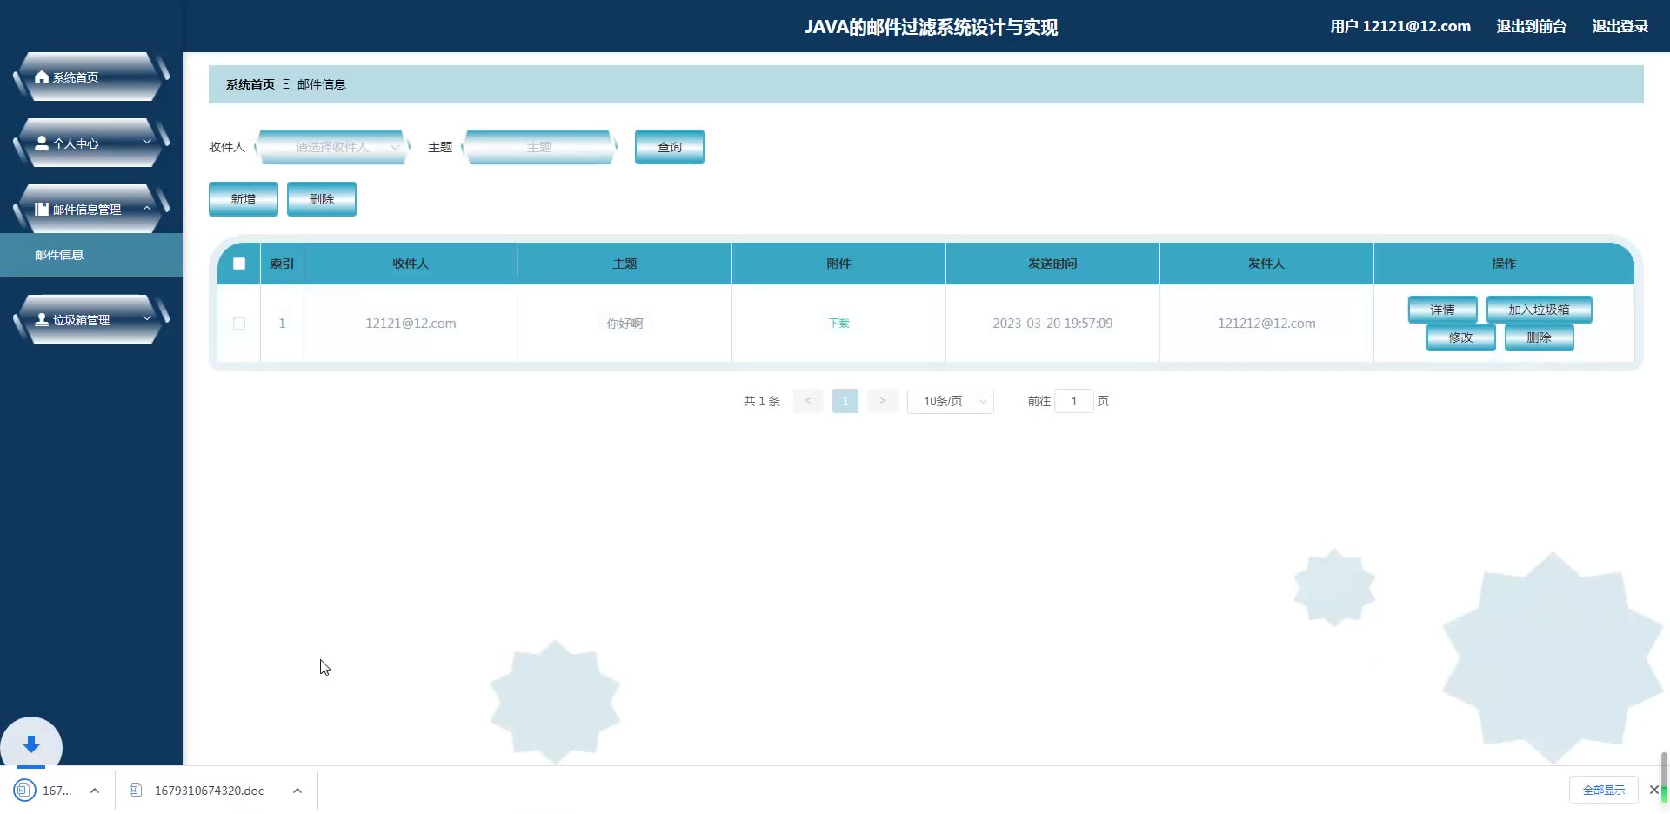Click the icon beside 垃圾箱管理

(x=42, y=320)
